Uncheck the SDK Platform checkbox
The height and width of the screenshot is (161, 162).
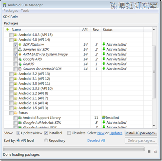click(16, 45)
